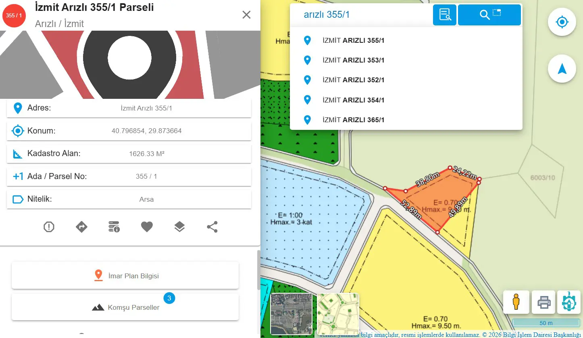Select suggestion İZMİT ARIZLI 353/1
Screen dimensions: 583x338
(x=406, y=60)
